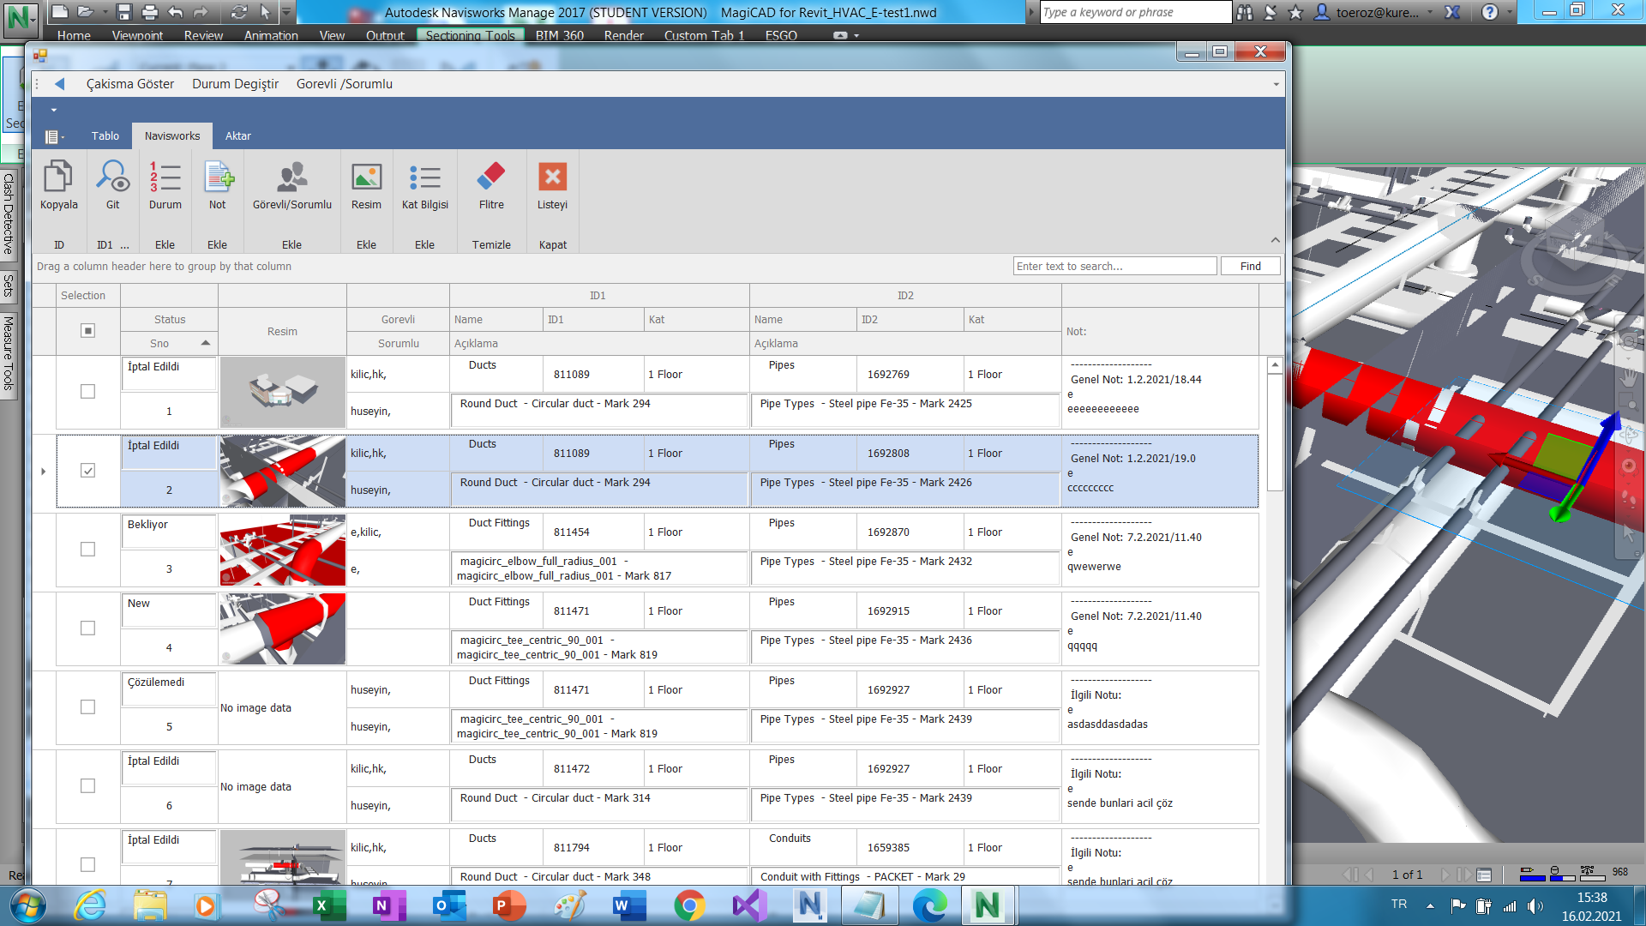Check the selection box for row 7
The width and height of the screenshot is (1646, 926).
click(87, 864)
